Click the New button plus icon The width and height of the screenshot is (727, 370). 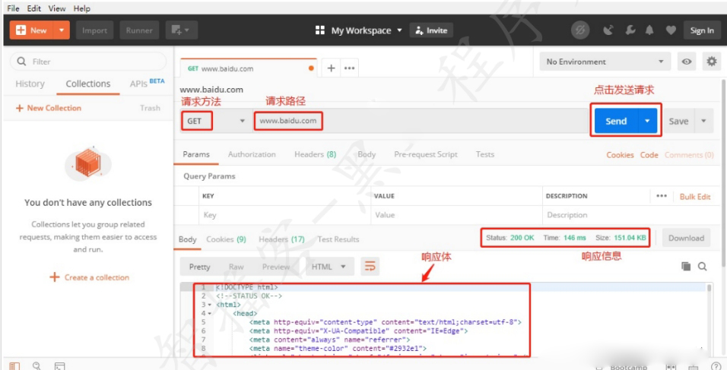click(21, 30)
